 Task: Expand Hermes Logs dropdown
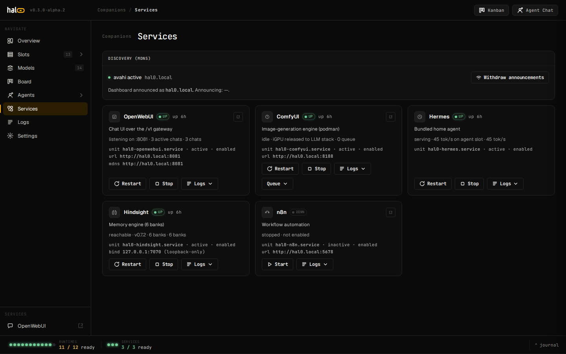[505, 184]
